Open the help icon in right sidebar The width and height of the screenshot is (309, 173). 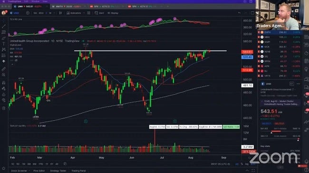point(306,170)
